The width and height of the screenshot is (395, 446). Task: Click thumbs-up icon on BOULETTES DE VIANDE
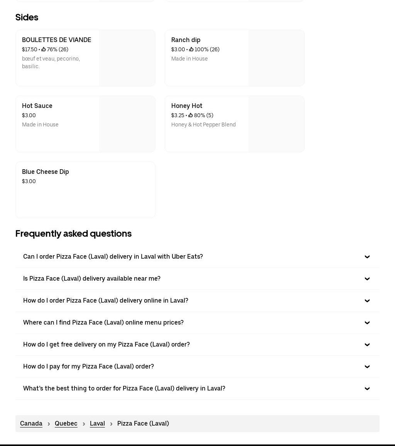pos(44,49)
